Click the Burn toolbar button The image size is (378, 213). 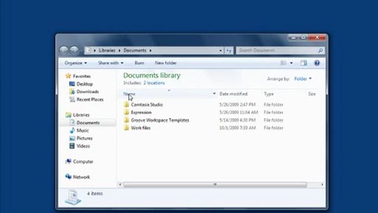pos(139,63)
